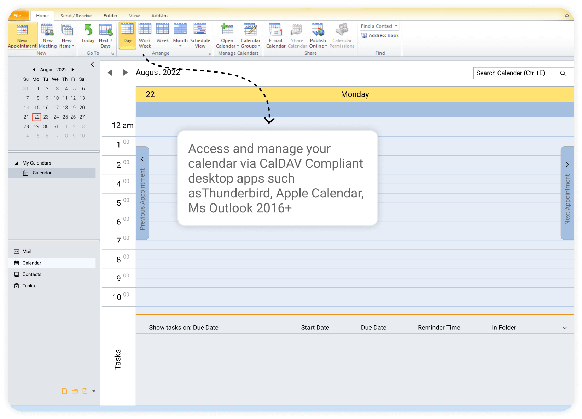Open the View ribbon tab

134,16
